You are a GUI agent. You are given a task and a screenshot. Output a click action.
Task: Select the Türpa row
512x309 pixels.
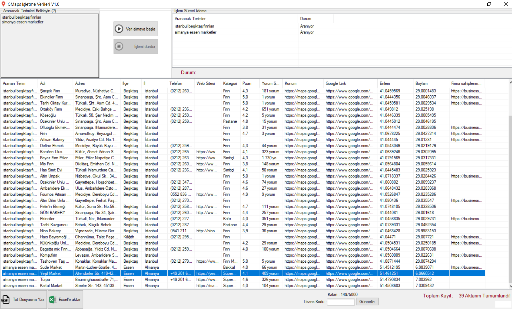point(243,280)
